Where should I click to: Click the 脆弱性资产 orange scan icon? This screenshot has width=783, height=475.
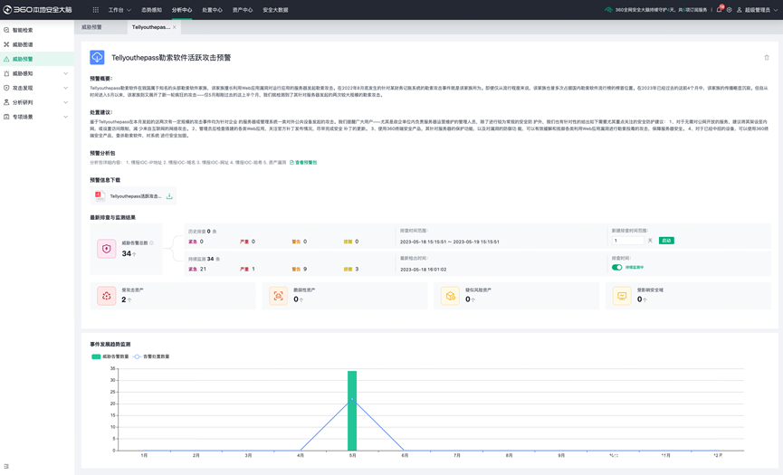point(278,296)
